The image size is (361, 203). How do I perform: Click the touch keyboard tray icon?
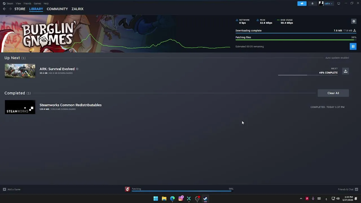[x=319, y=198]
